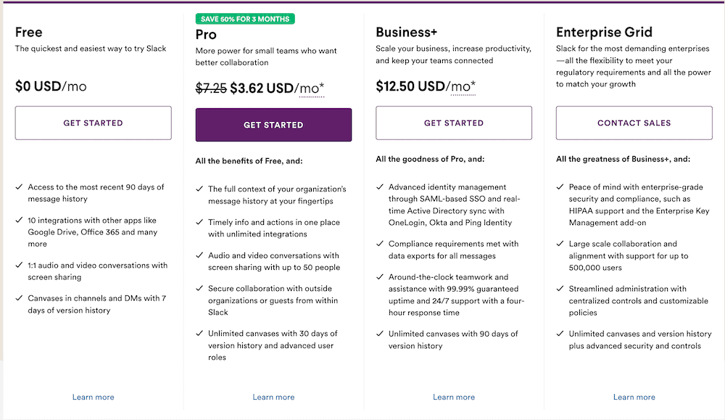Click the checkmark next to "unlimited integrations" under Pro
Viewport: 725px width, 420px height.
[x=199, y=224]
